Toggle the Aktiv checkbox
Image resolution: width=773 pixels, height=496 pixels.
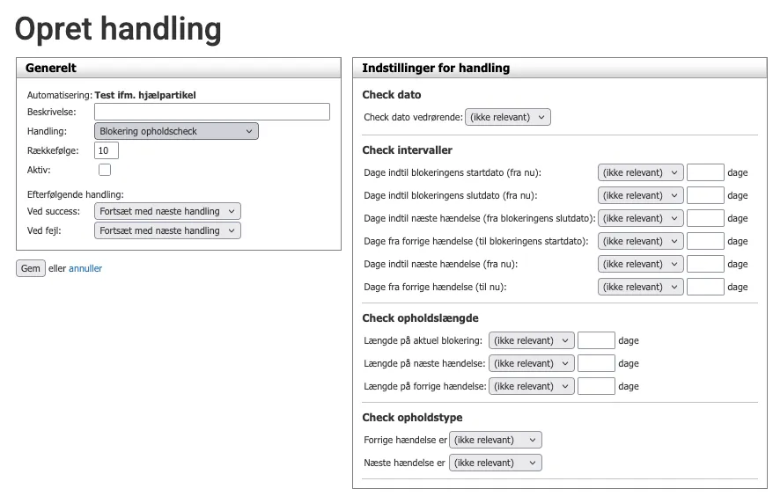(x=105, y=170)
